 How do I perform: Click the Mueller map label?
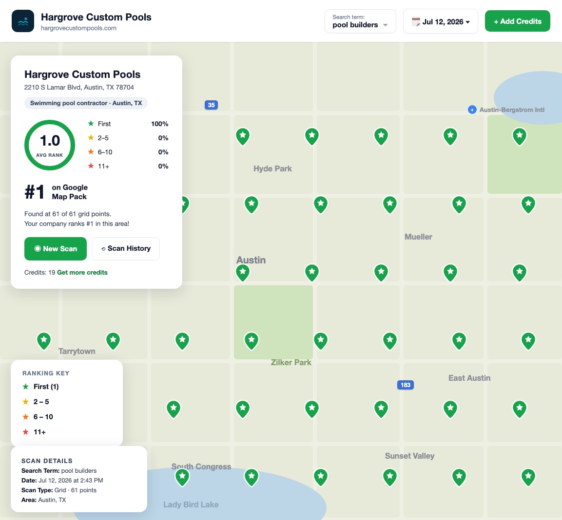[418, 237]
